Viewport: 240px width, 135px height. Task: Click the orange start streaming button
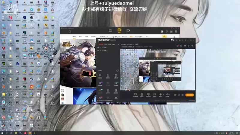point(190,95)
